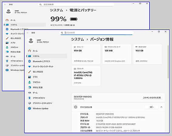Click the info circle icon beside デバイスの仕様
The image size is (172, 136).
pos(76,107)
